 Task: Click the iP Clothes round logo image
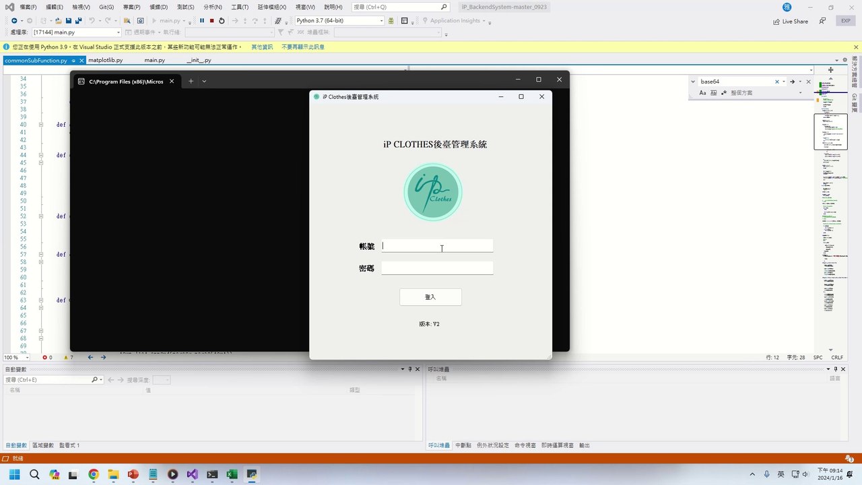click(433, 192)
